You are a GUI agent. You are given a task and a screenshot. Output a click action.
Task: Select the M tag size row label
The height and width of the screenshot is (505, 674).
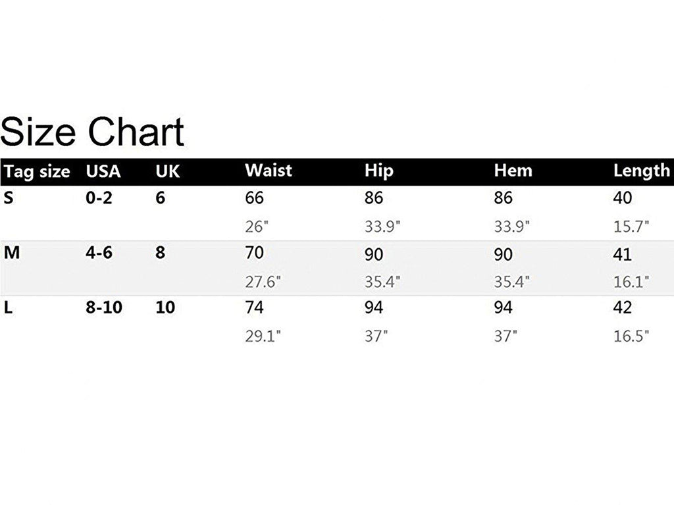[10, 253]
